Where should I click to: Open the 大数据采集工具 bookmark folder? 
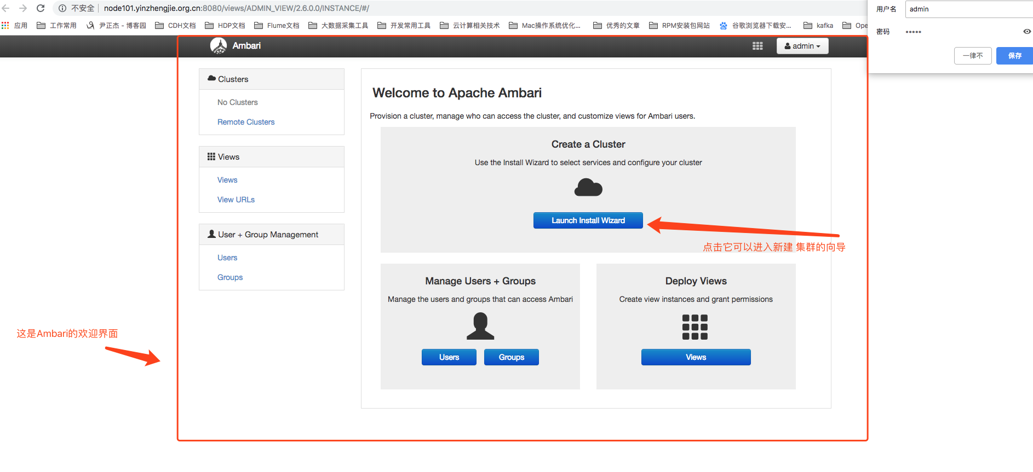[338, 26]
